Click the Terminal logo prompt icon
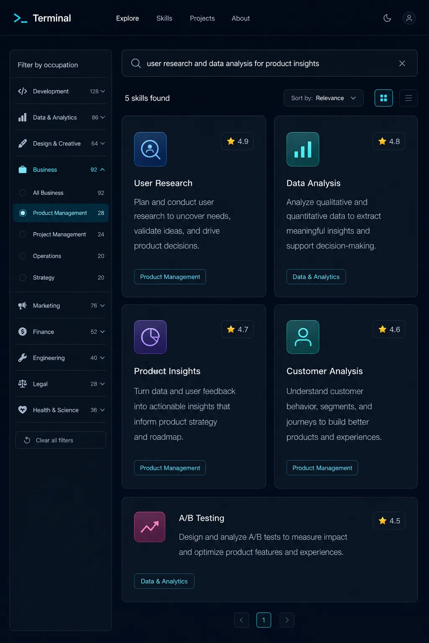This screenshot has height=643, width=429. 21,18
